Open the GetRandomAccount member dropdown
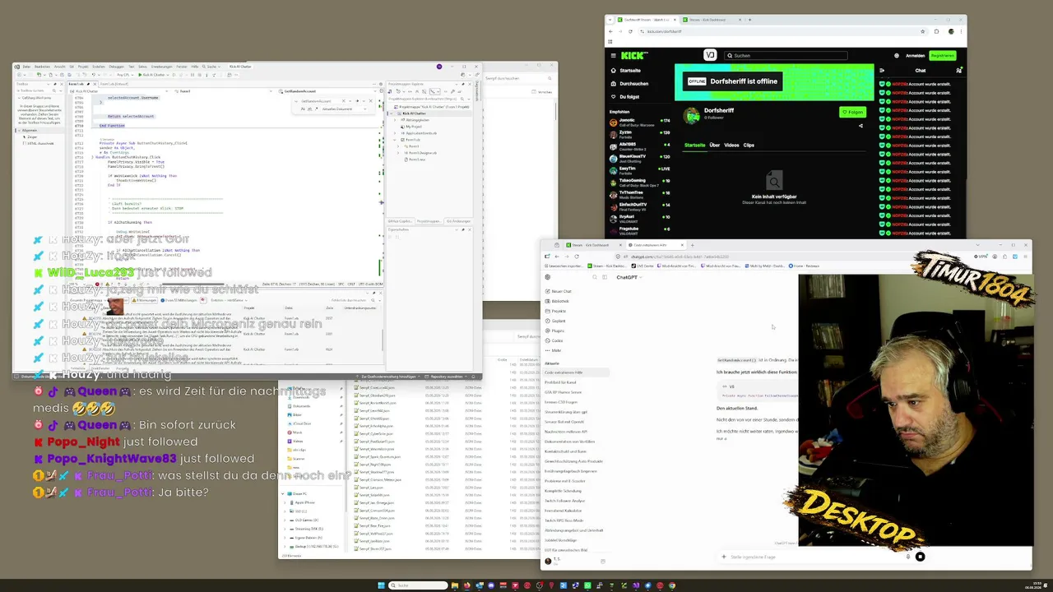 tap(327, 91)
